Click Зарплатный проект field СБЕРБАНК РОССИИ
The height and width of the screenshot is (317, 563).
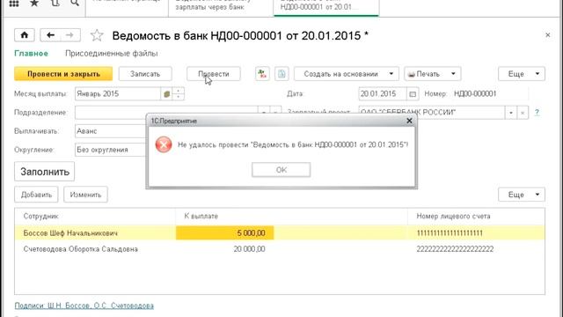tap(432, 113)
